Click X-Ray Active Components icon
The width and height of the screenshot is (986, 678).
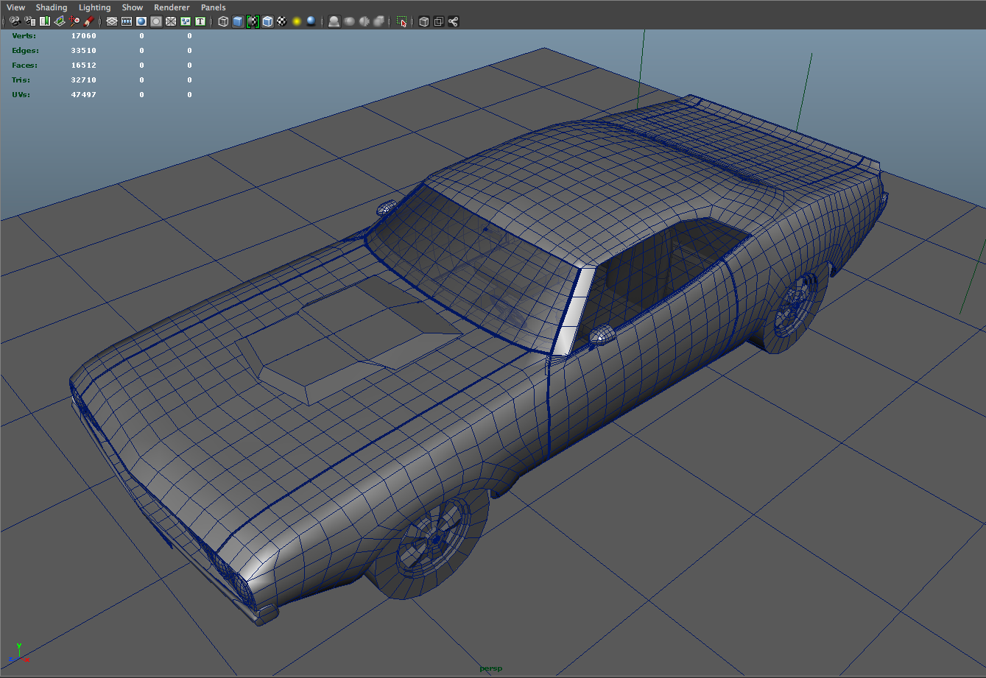[x=439, y=21]
